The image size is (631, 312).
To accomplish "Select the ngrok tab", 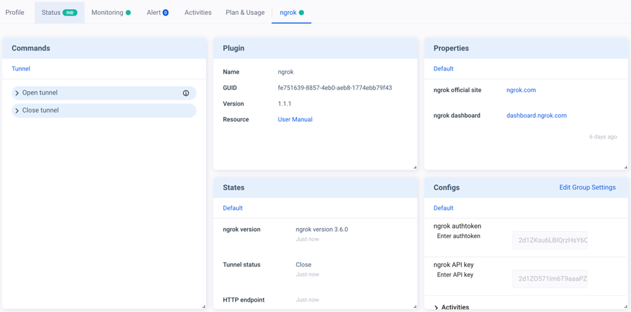I will click(292, 12).
